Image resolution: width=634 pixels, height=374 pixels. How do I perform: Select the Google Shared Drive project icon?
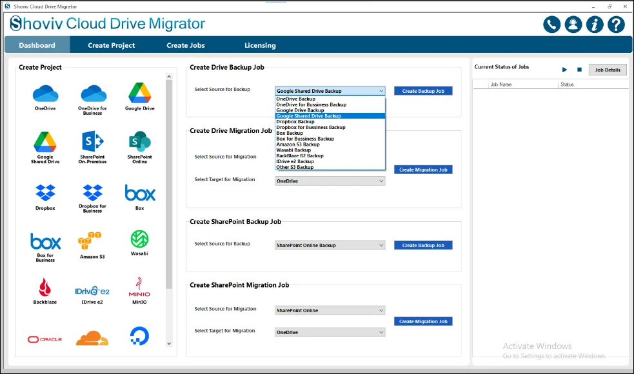coord(45,142)
